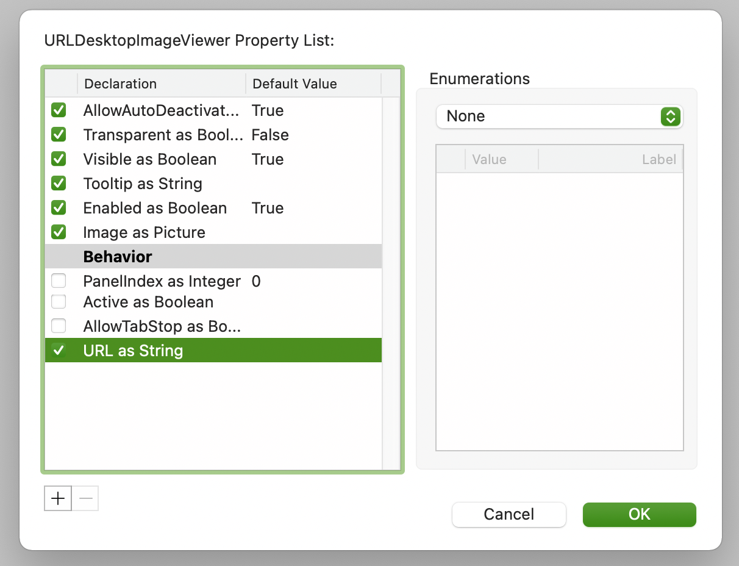Screen dimensions: 739x566
Task: Click the Declaration column header
Action: (x=120, y=84)
